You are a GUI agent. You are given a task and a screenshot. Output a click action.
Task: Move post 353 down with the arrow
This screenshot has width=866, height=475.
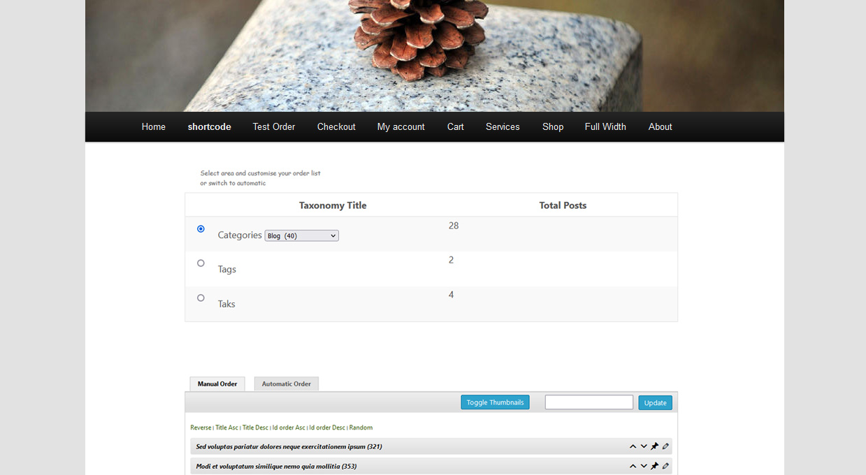click(x=644, y=467)
